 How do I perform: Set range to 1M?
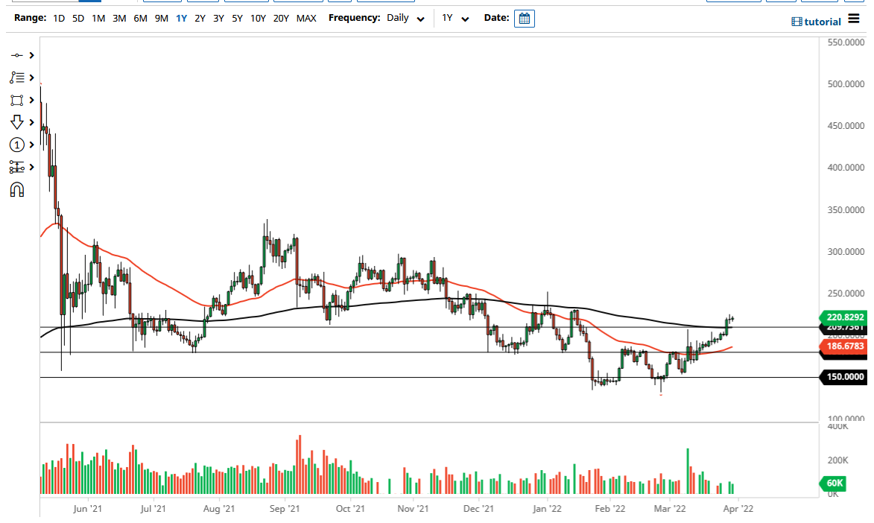tap(98, 19)
